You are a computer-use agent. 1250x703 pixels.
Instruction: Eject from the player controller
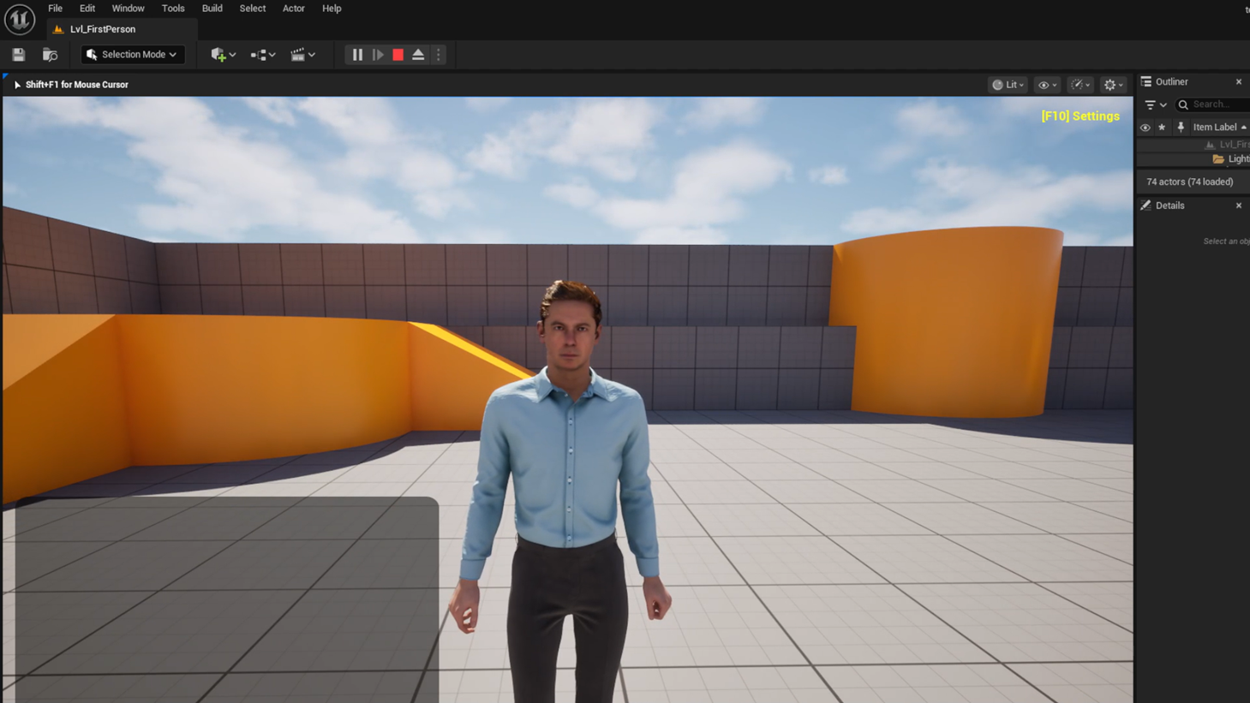pos(418,55)
